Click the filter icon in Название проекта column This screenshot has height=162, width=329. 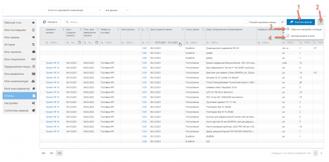63,30
